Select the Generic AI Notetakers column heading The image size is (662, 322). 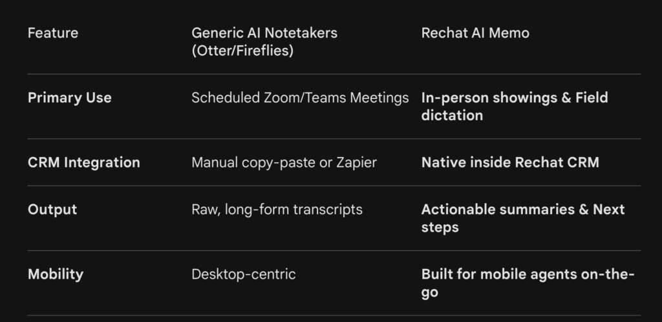264,33
